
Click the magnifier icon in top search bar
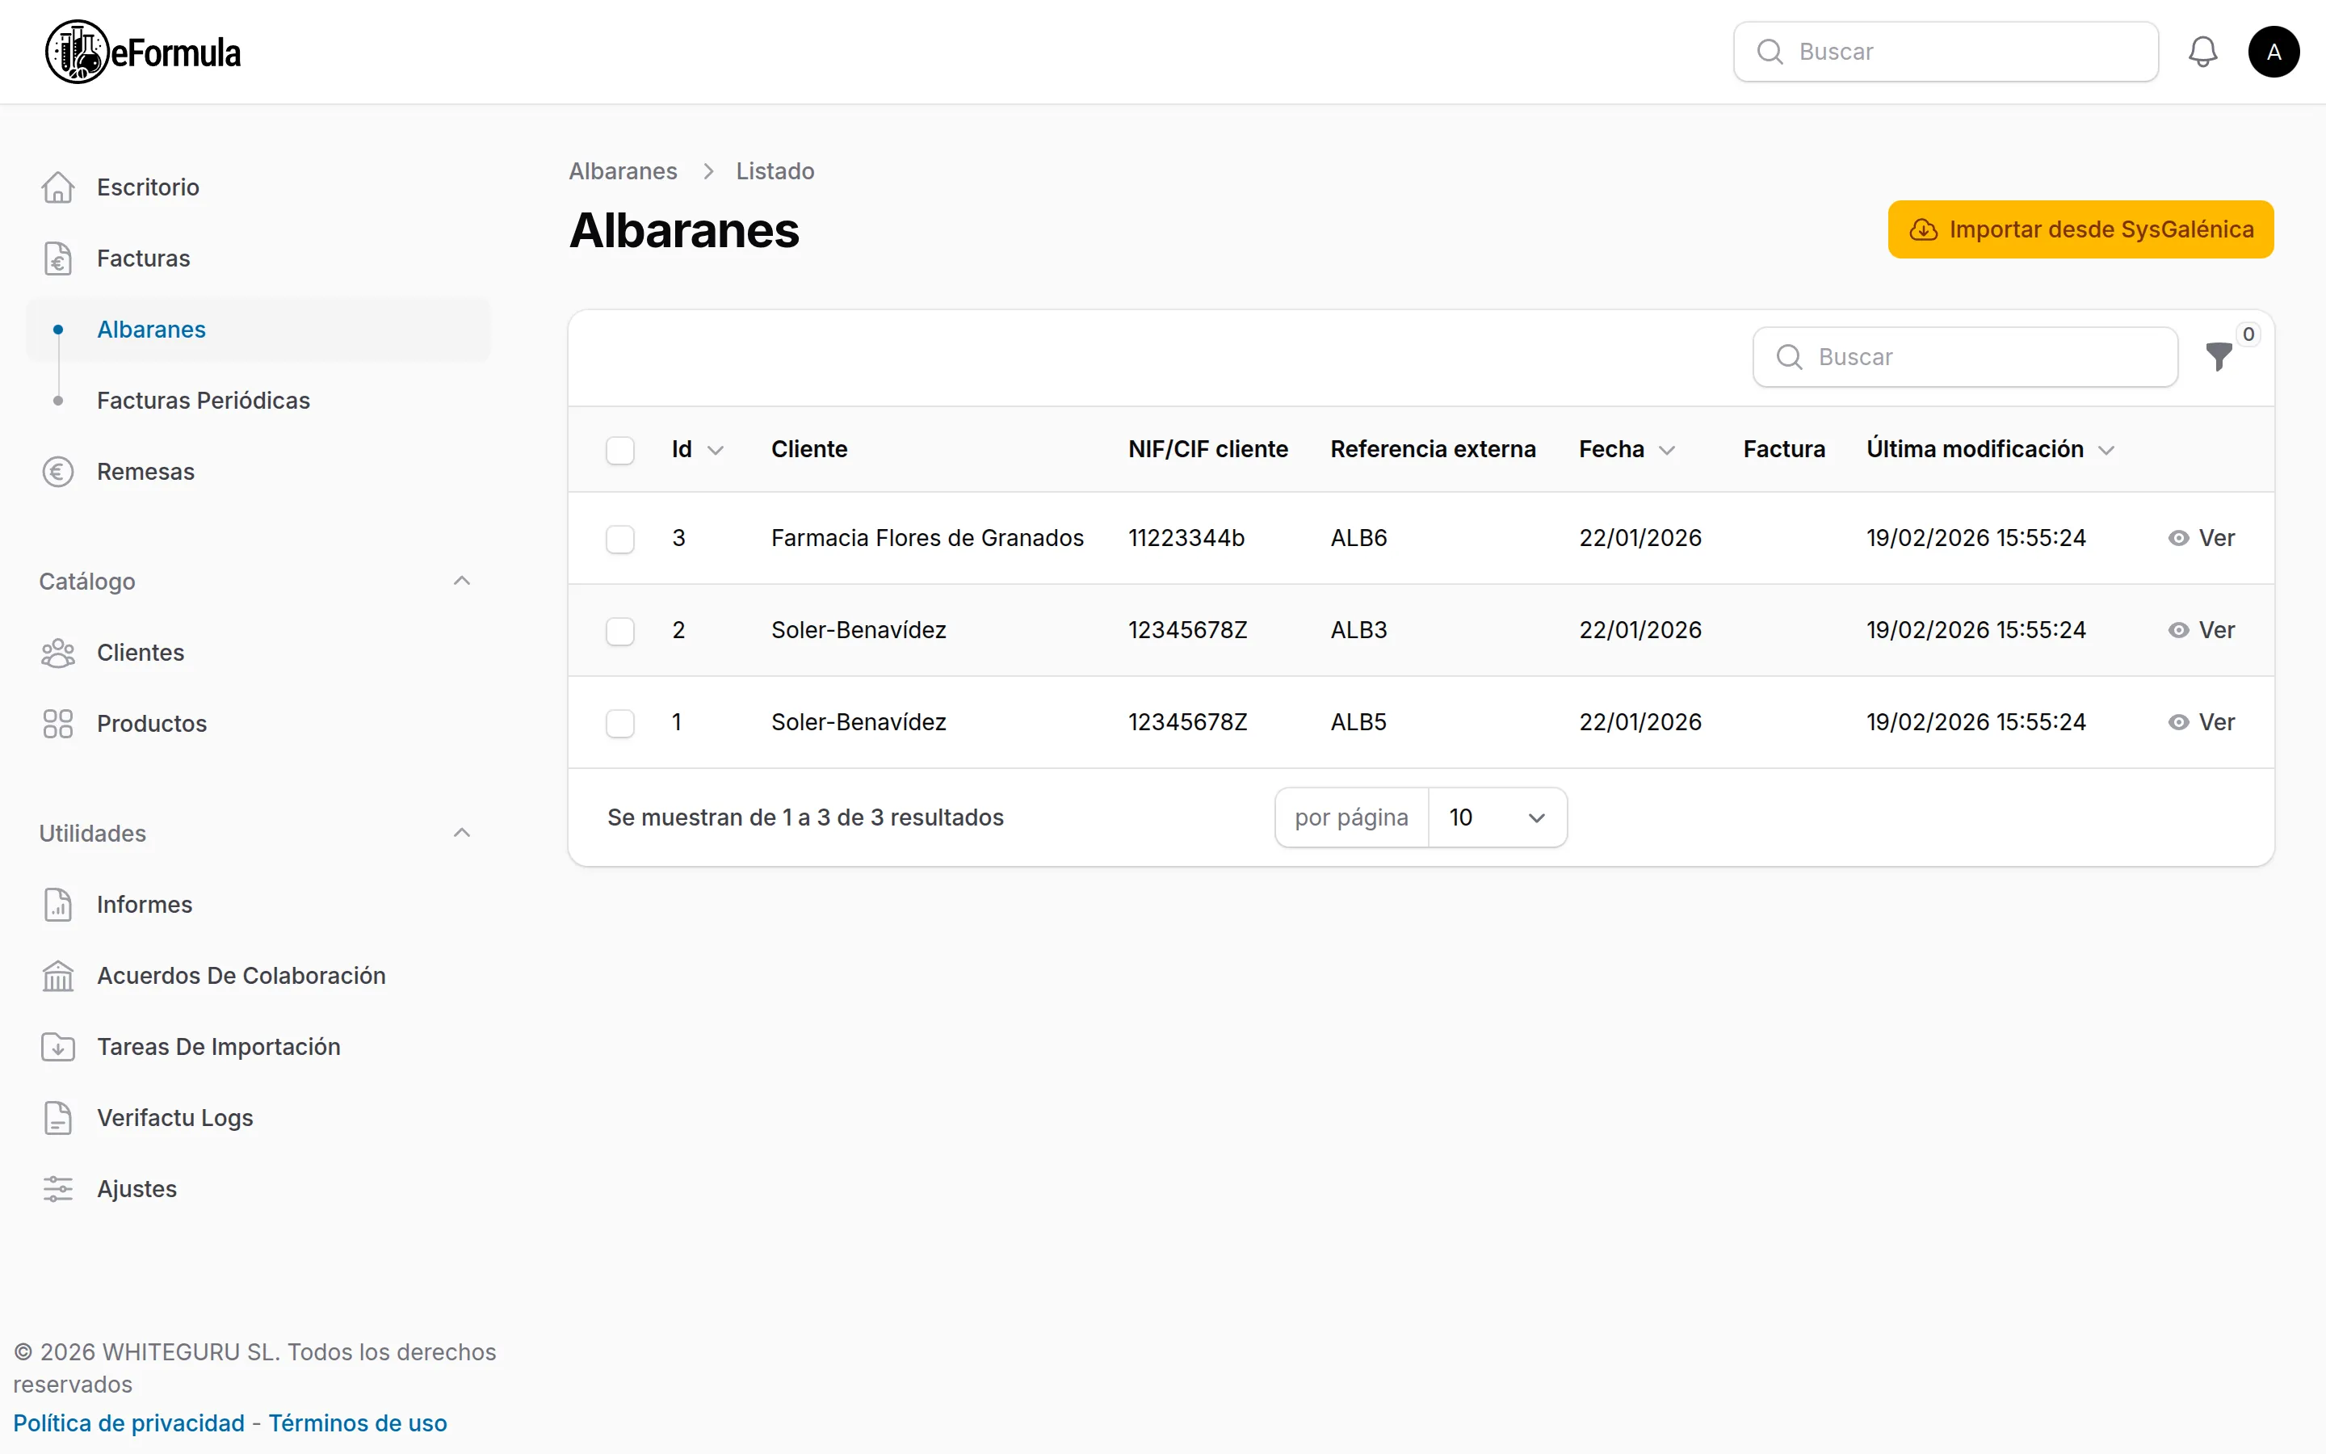(1770, 52)
